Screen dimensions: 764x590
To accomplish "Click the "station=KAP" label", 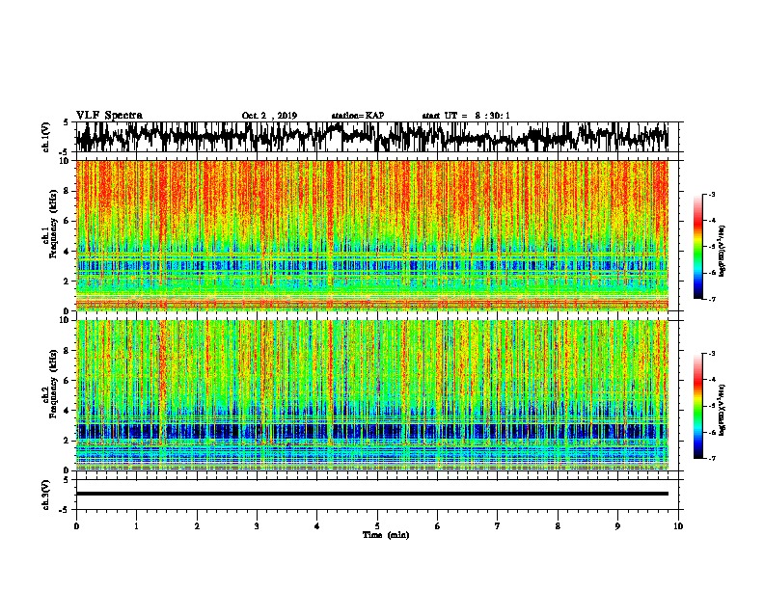I will click(357, 116).
